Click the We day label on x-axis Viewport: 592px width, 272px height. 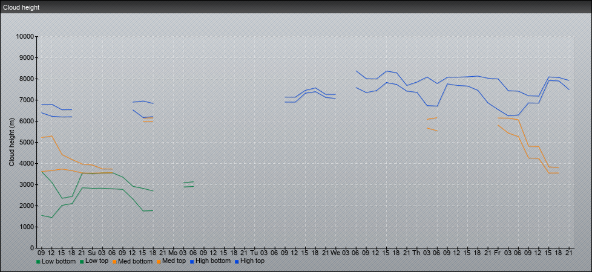(x=335, y=253)
